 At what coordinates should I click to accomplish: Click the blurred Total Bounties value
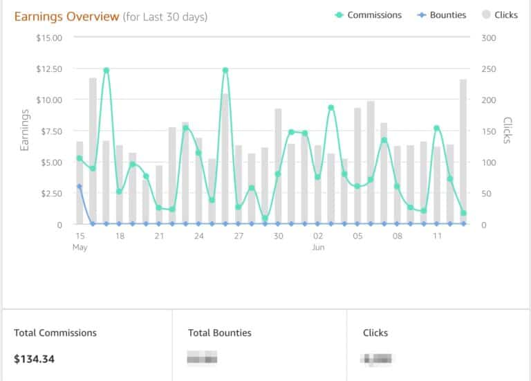click(x=202, y=358)
